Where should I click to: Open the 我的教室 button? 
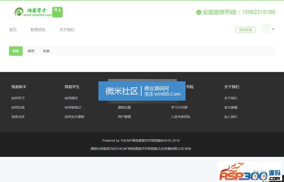[x=246, y=30]
